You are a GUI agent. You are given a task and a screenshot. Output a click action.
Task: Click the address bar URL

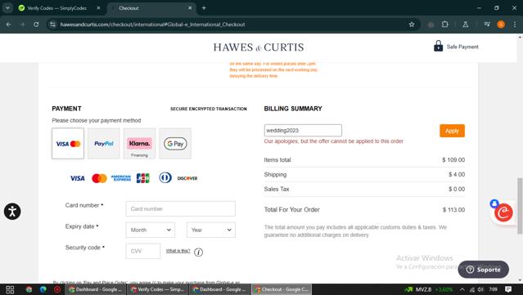tap(152, 25)
